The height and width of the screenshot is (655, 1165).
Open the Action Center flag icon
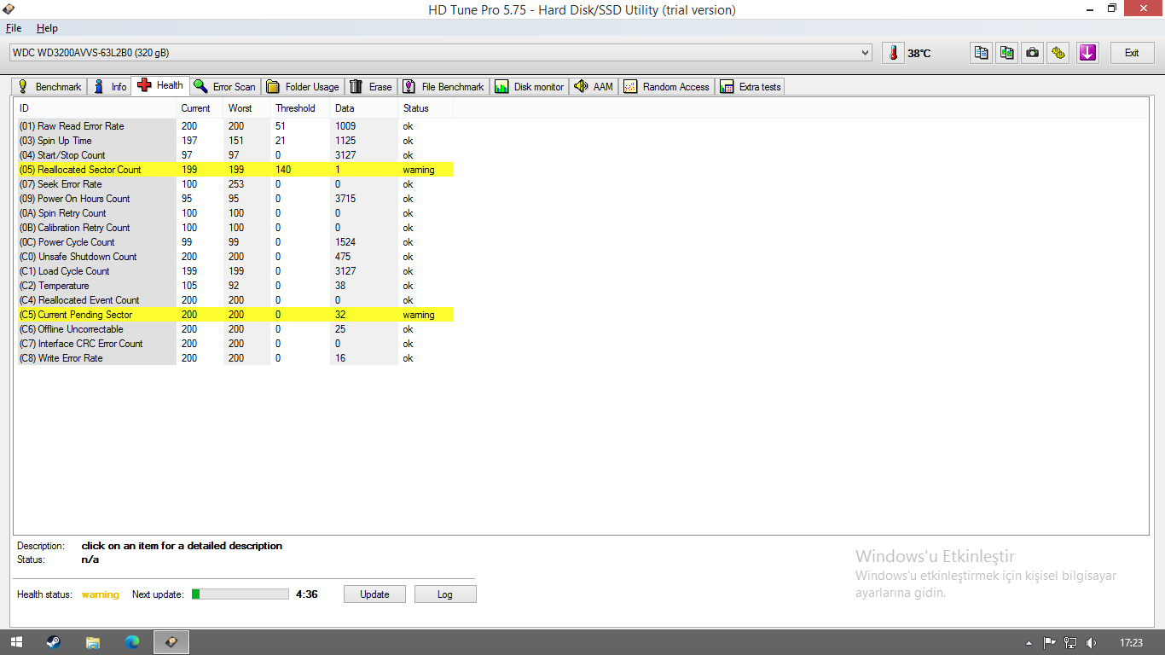click(x=1050, y=643)
